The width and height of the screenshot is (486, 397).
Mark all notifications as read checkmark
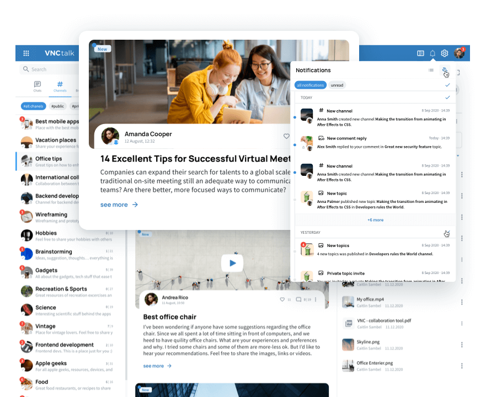pos(447,85)
